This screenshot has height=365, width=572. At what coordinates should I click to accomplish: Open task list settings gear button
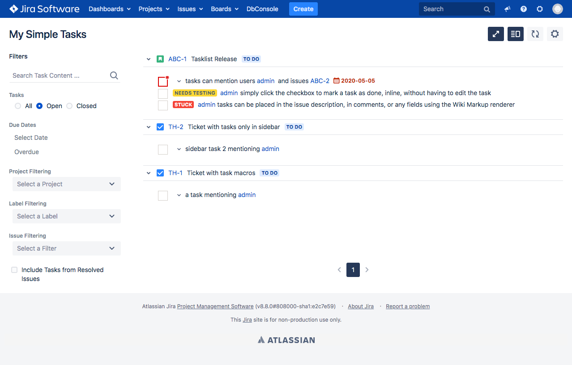[555, 34]
